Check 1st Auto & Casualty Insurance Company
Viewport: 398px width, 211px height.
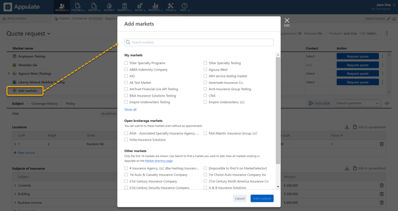pyautogui.click(x=126, y=175)
